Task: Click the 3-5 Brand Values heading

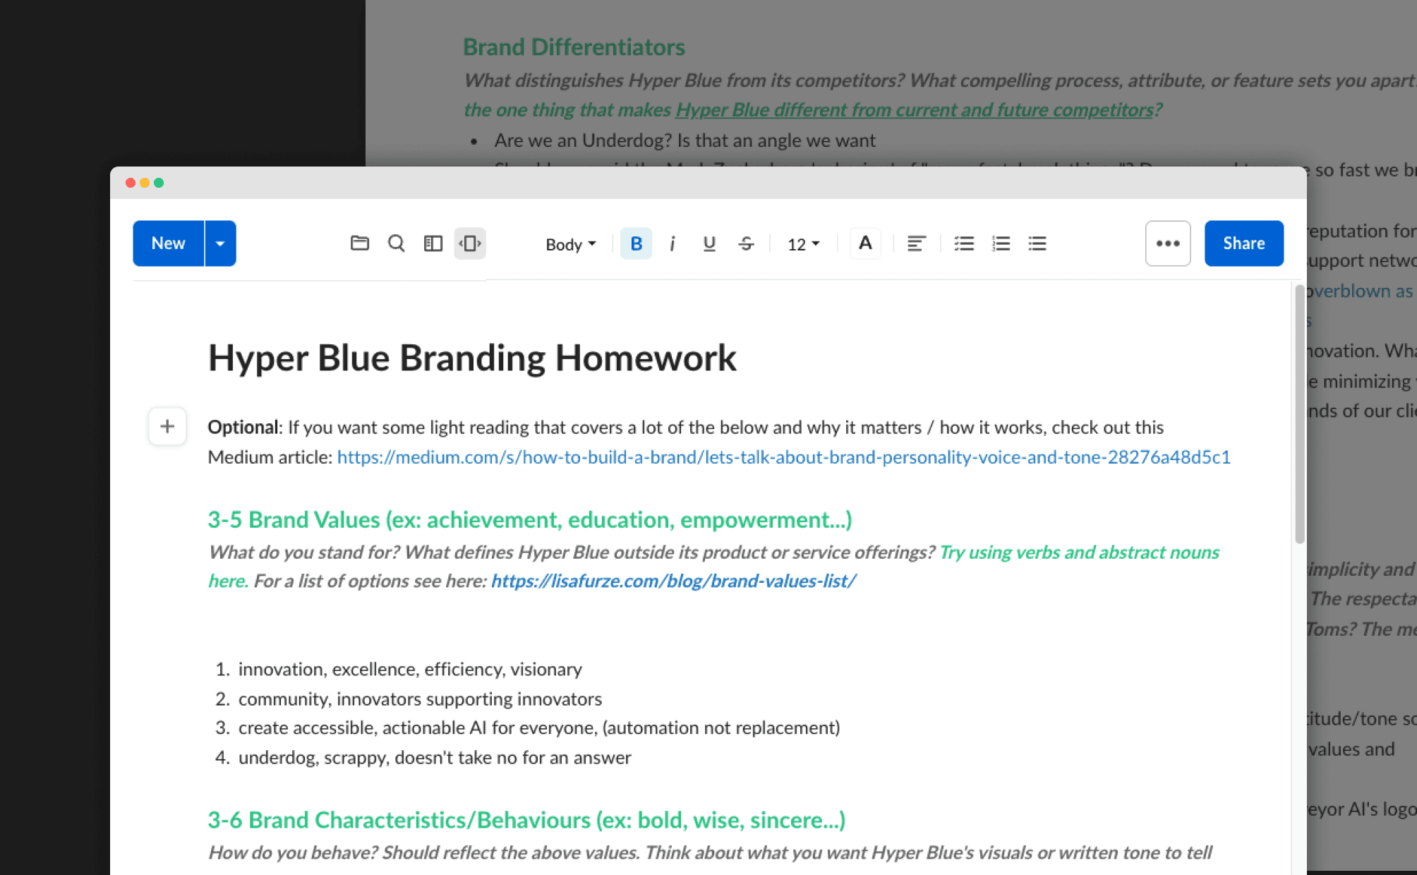Action: (x=530, y=520)
